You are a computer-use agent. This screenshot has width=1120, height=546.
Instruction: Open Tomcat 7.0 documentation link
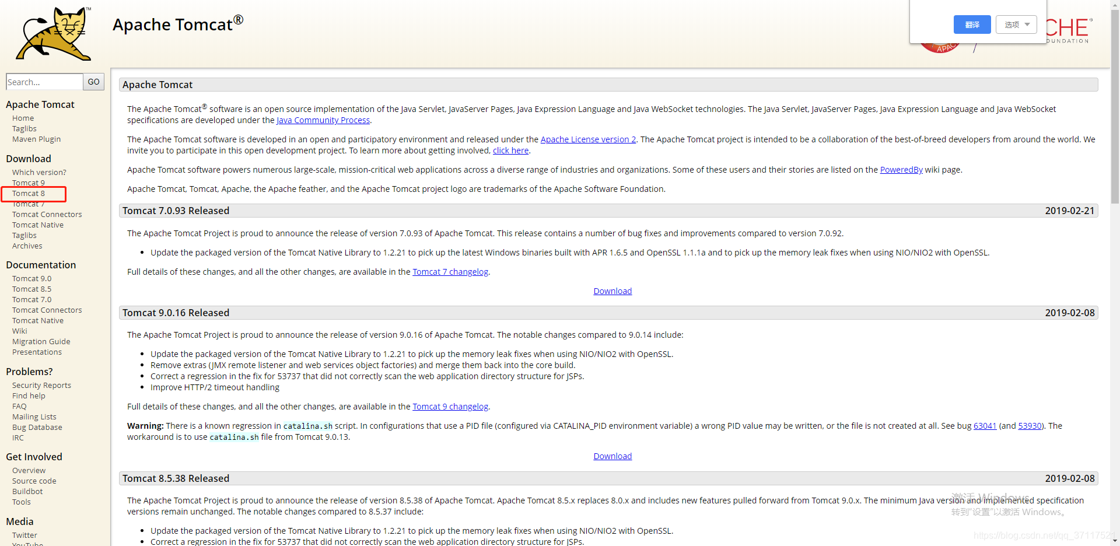(32, 299)
